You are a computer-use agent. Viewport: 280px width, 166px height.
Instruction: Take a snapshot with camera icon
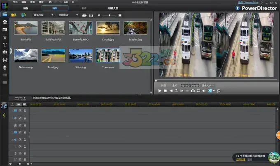click(x=193, y=91)
